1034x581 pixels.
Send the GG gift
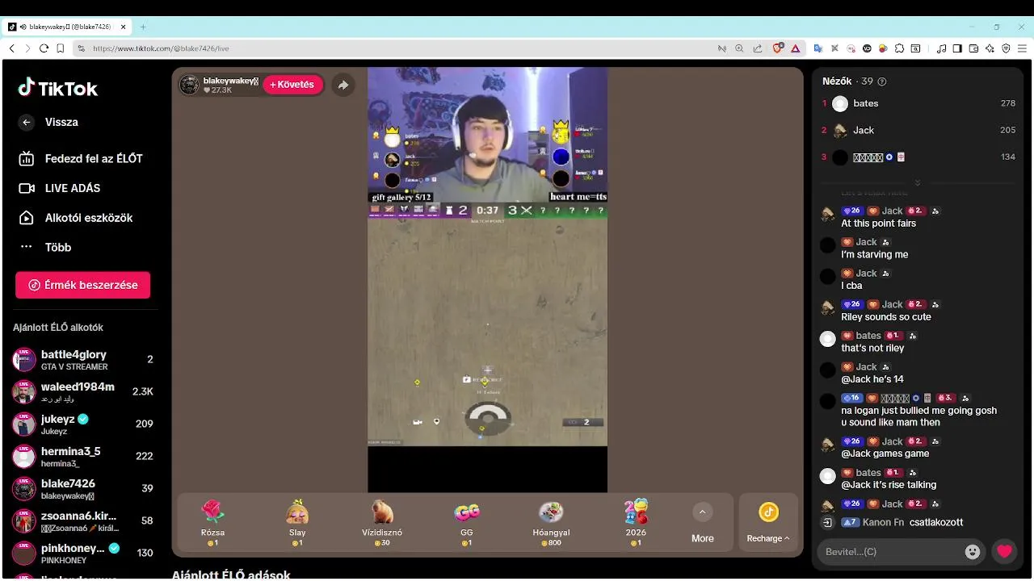[467, 523]
